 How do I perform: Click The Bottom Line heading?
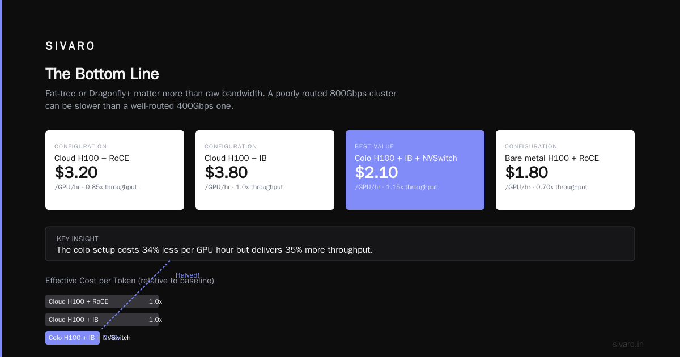(102, 74)
